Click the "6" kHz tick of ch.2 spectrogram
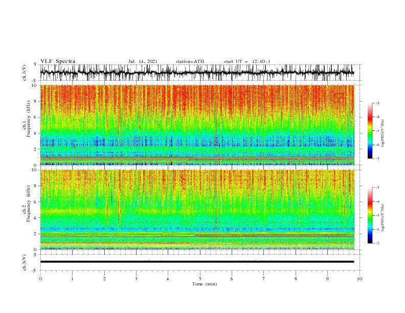Screen dimensions: 405x313 tap(36, 202)
